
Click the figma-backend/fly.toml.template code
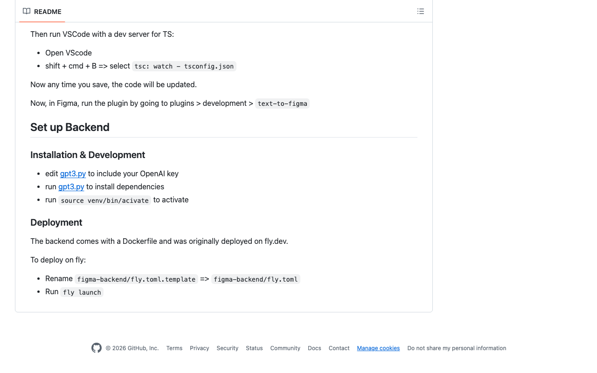pyautogui.click(x=136, y=279)
